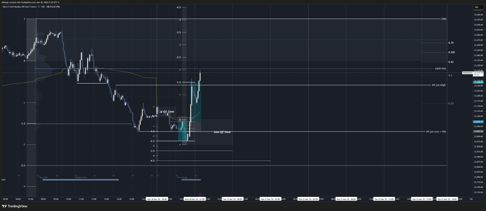This screenshot has height=211, width=486.
Task: Click the Q1 Zone annotation
Action: tap(169, 111)
